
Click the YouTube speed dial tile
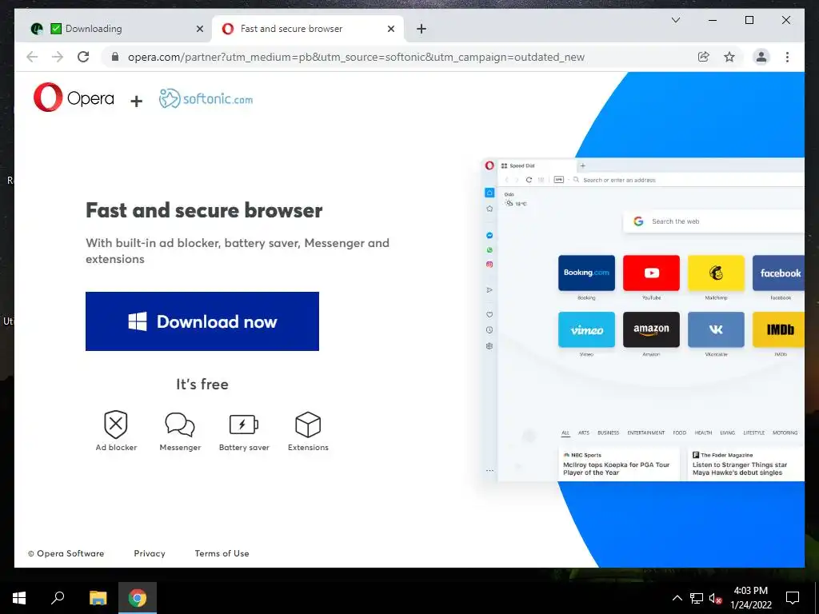click(x=651, y=273)
